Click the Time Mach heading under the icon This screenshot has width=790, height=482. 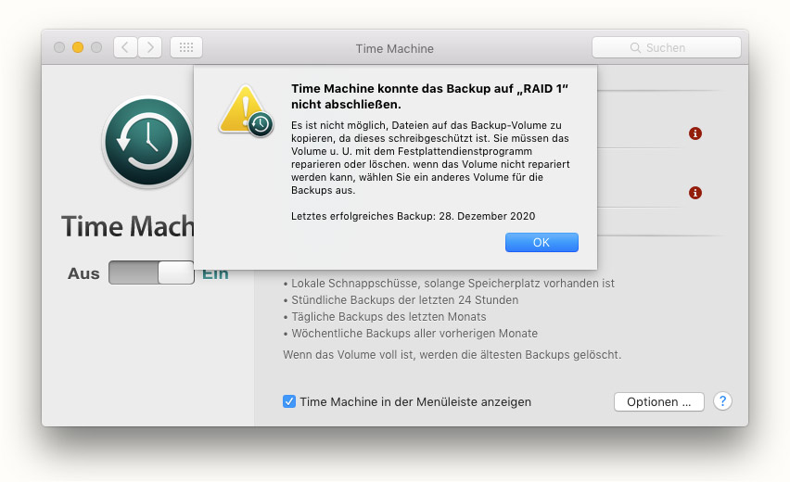coord(127,226)
